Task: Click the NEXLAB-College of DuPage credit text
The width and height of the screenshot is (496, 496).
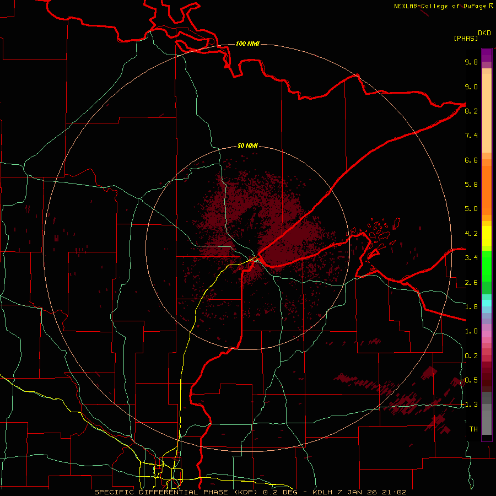Action: click(440, 6)
